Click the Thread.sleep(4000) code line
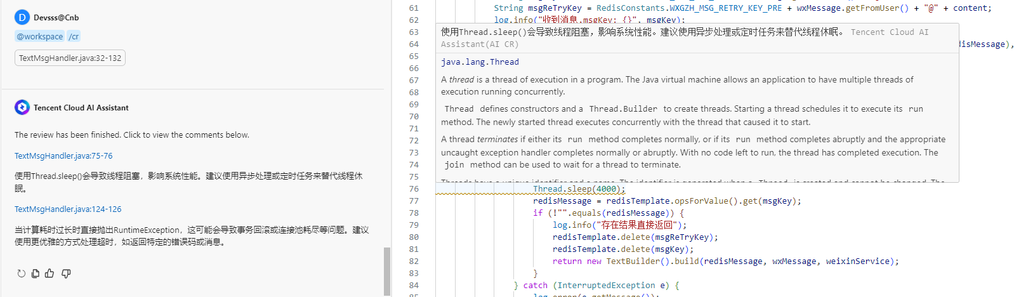Image resolution: width=1014 pixels, height=297 pixels. point(579,188)
